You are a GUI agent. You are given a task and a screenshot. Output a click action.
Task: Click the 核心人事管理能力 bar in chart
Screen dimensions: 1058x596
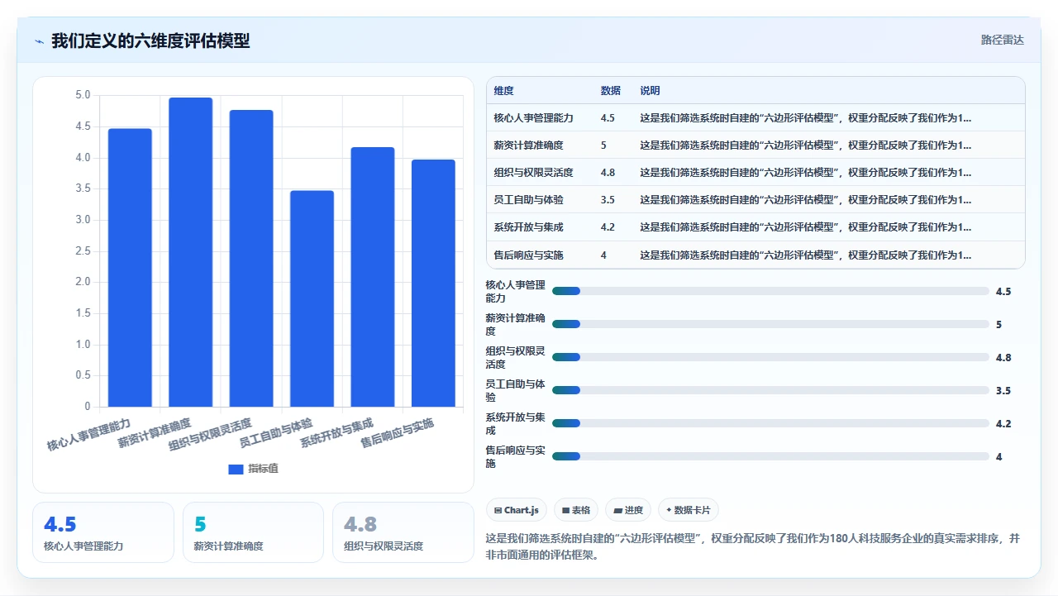[130, 268]
